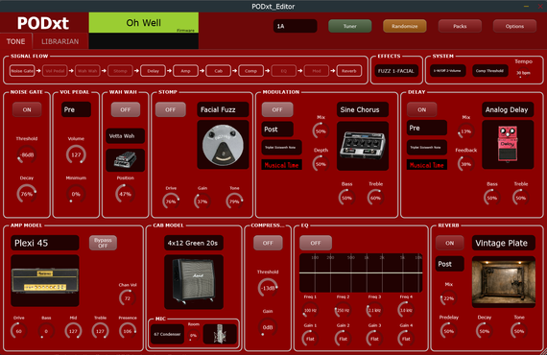Select Amp block in signal flow

[x=185, y=71]
